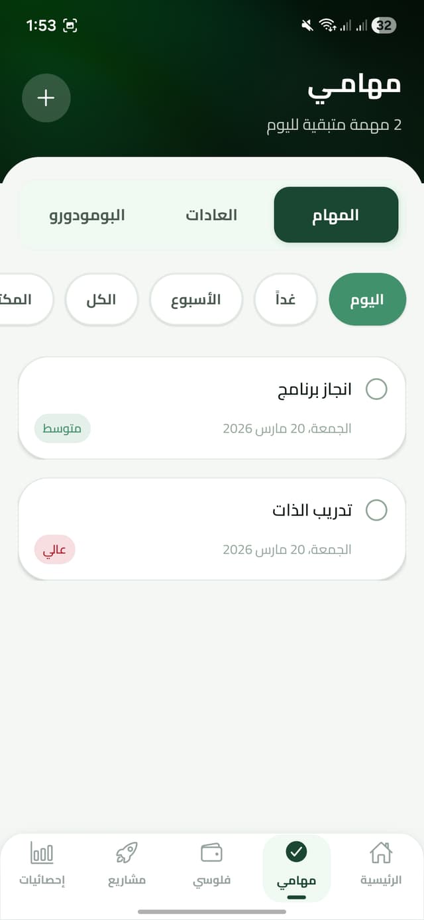The width and height of the screenshot is (424, 920).
Task: Switch to the العادات tab
Action: (211, 214)
